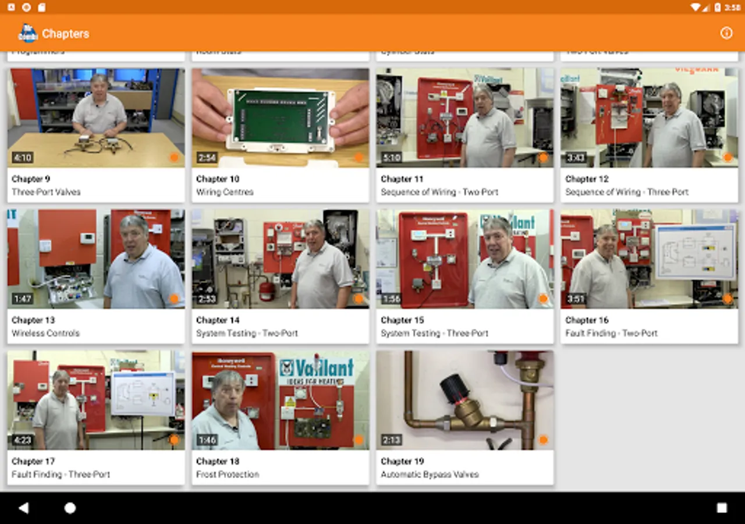This screenshot has height=524, width=745.
Task: Tap Android home circle button
Action: [70, 508]
